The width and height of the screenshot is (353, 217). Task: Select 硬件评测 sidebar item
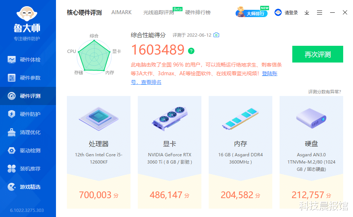click(28, 96)
